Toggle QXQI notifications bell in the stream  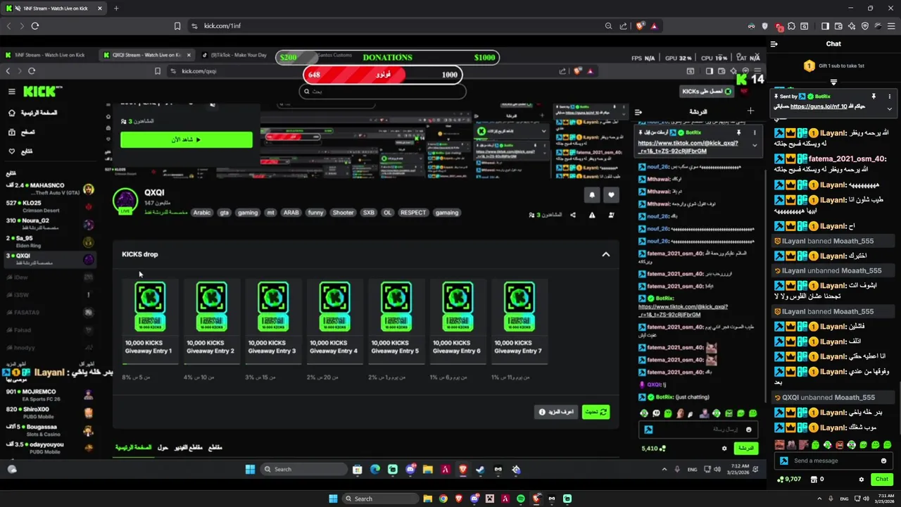591,195
